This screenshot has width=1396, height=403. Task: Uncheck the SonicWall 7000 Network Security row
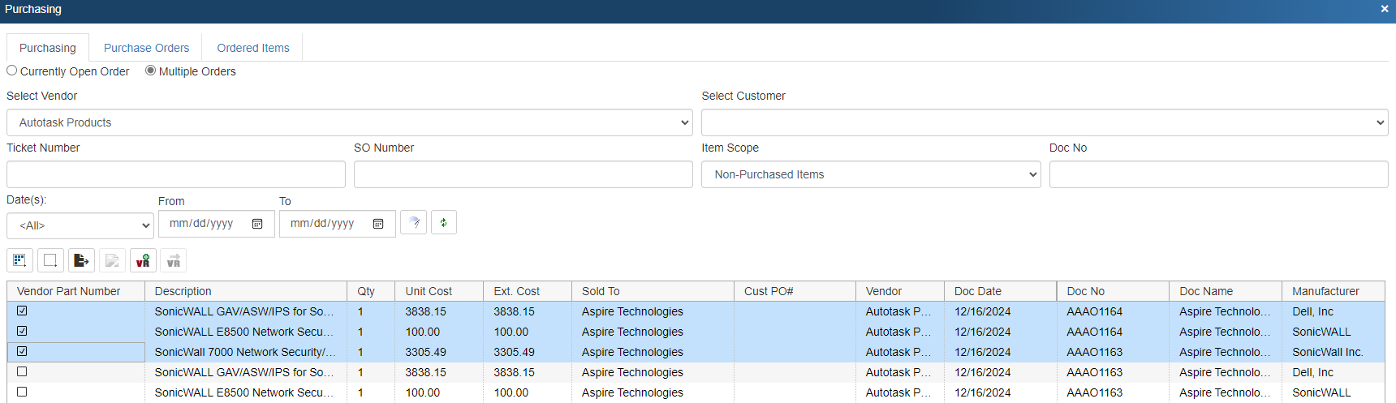coord(22,351)
